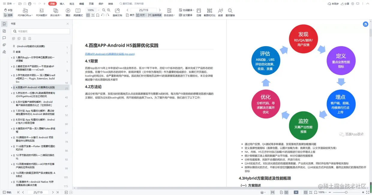372x195 pixels.
Task: Click the toolbar page number field 25/719
Action: (143, 10)
